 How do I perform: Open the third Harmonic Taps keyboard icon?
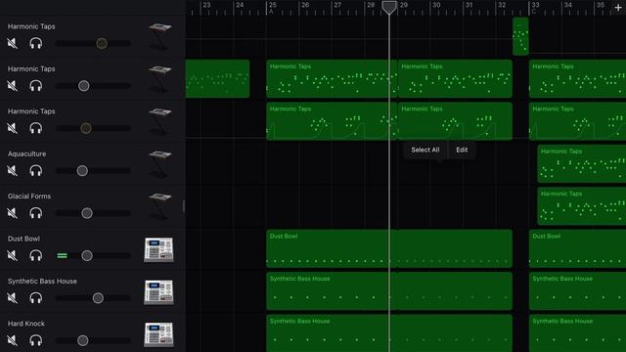pyautogui.click(x=159, y=121)
